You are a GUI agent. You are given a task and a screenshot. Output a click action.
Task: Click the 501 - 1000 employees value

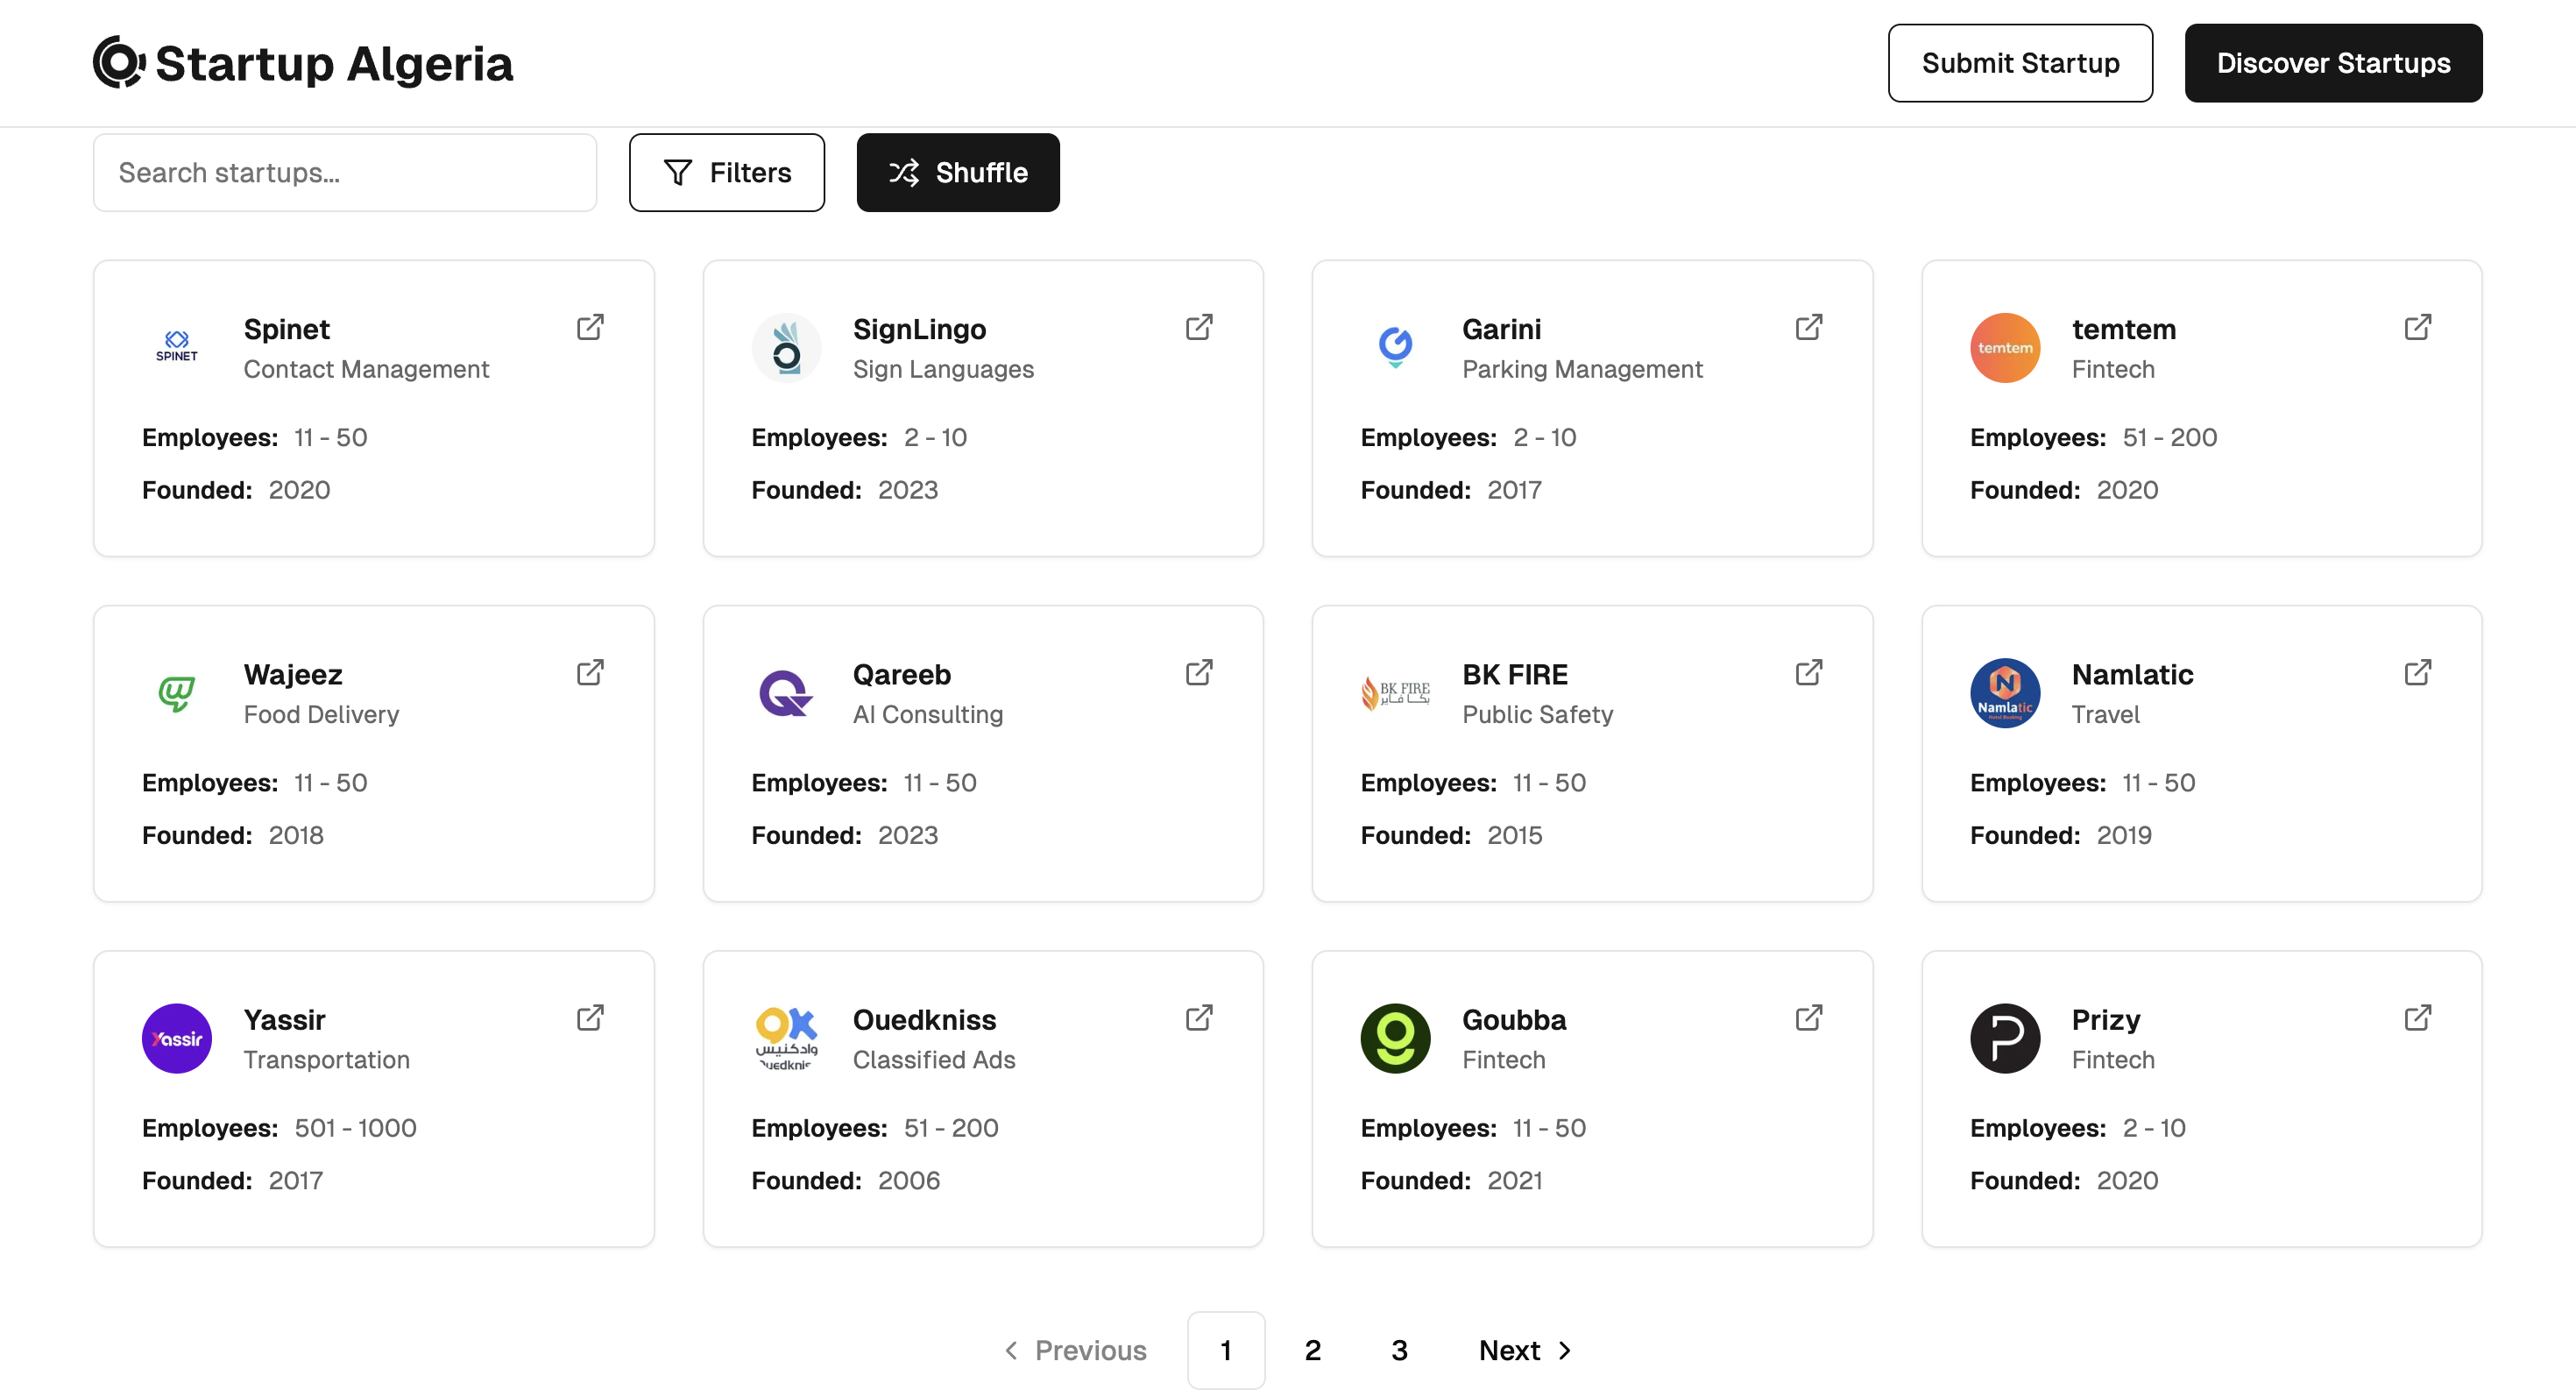355,1127
